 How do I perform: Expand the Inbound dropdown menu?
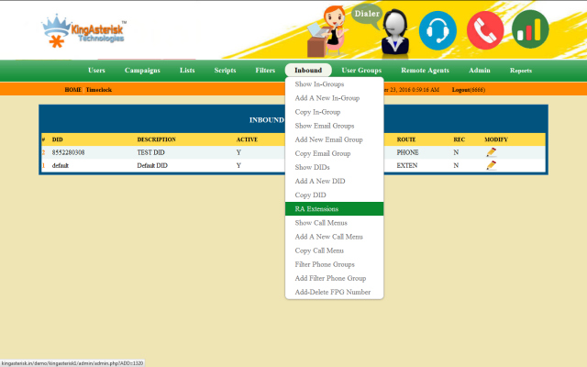[308, 71]
